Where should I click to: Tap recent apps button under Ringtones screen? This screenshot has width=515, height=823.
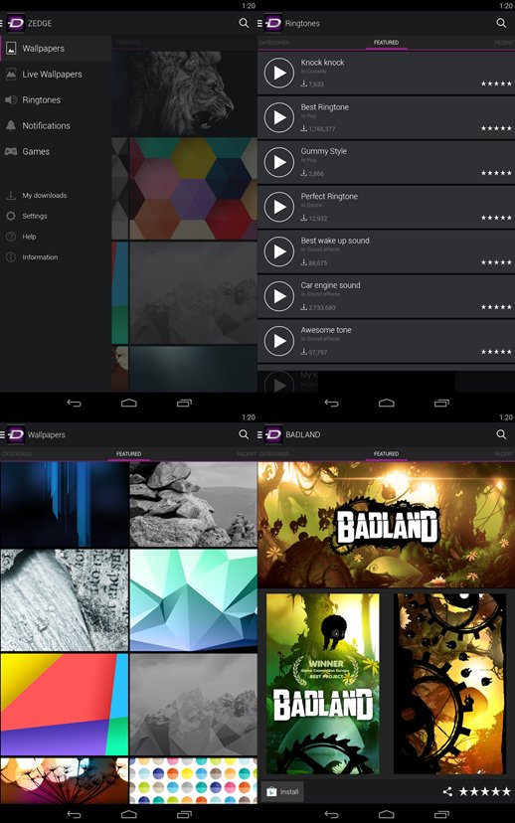pyautogui.click(x=442, y=404)
